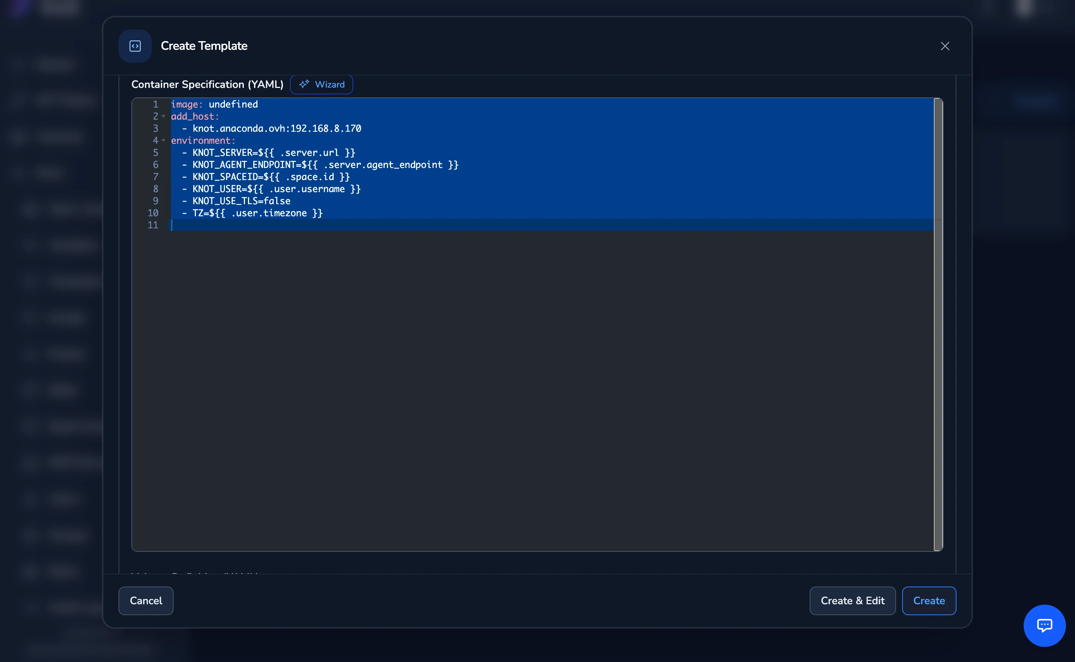
Task: Click the Container Specification (YAML) label
Action: (208, 85)
